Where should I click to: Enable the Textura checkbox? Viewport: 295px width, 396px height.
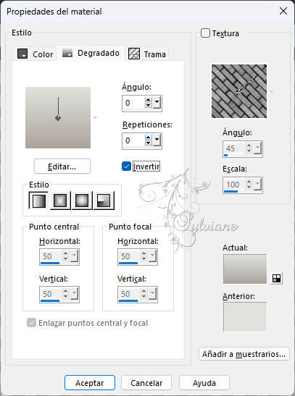pyautogui.click(x=205, y=33)
